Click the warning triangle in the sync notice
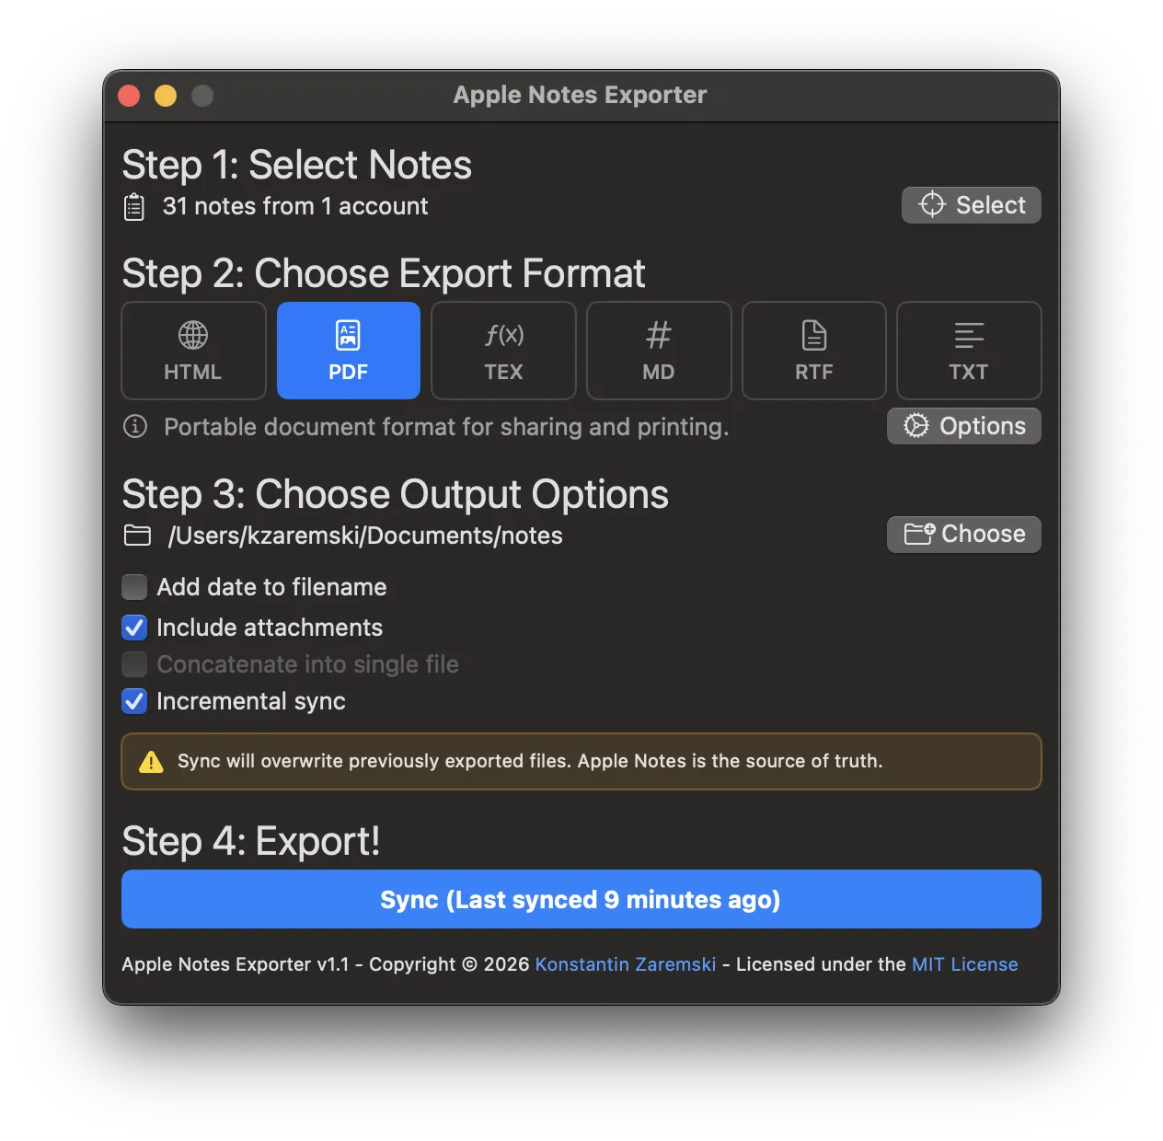 pos(151,761)
